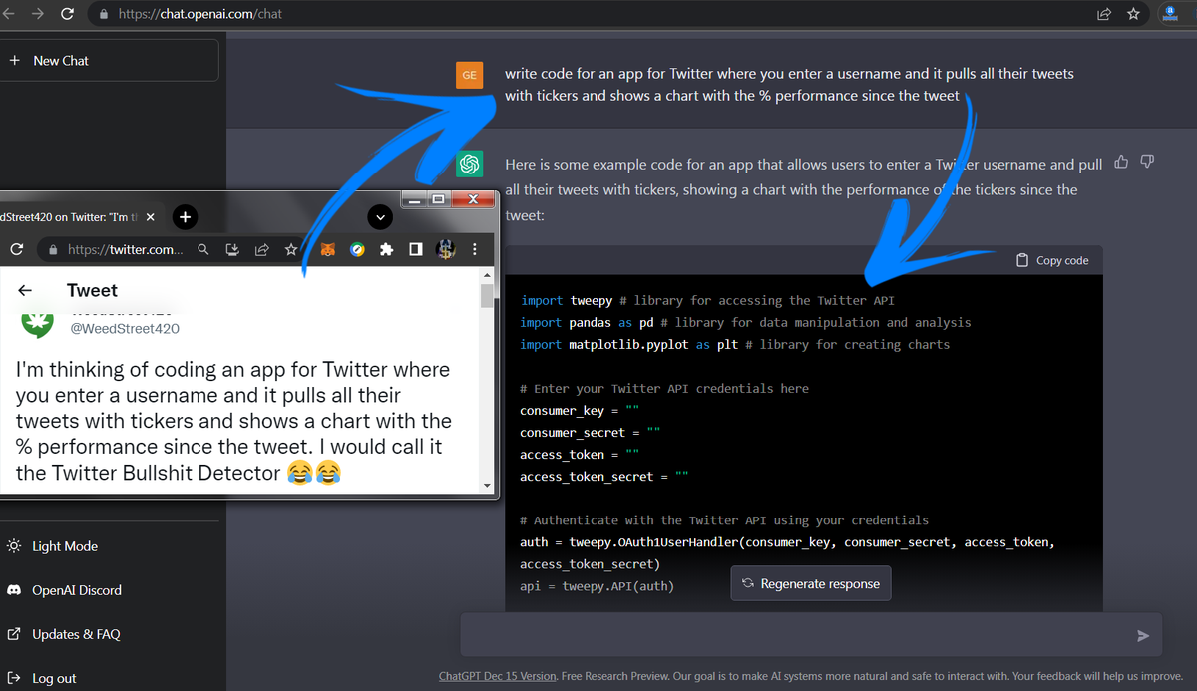1197x691 pixels.
Task: Click Twitter window scrollbar down arrow
Action: tap(487, 486)
